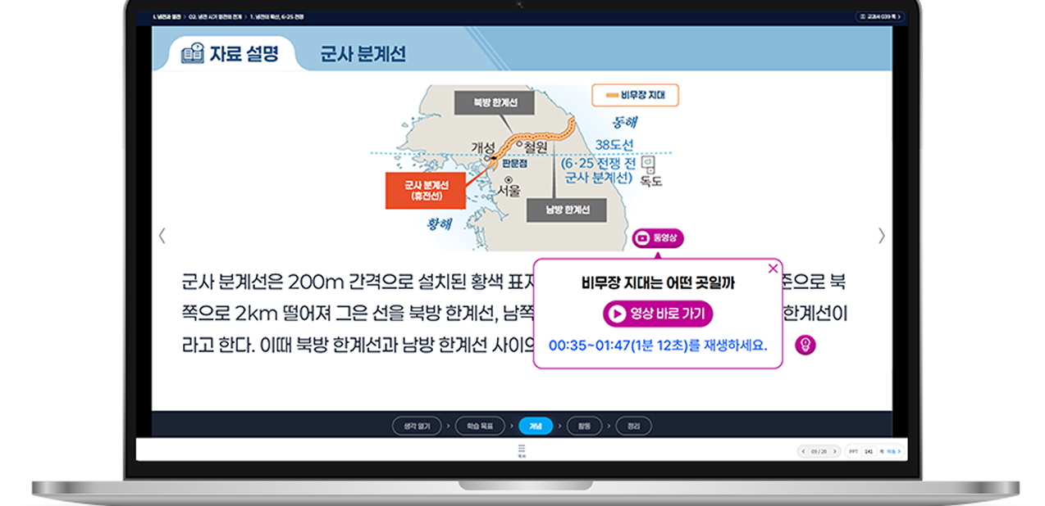Click the 자료 설명 tab header
Viewport: 1045px width, 506px height.
230,54
